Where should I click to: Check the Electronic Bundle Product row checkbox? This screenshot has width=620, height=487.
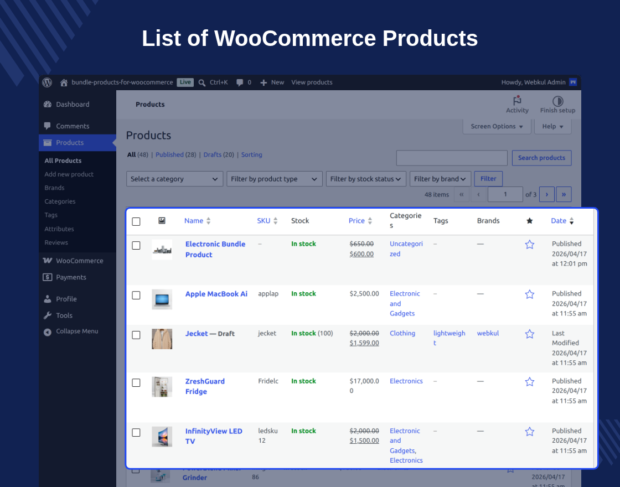(136, 246)
